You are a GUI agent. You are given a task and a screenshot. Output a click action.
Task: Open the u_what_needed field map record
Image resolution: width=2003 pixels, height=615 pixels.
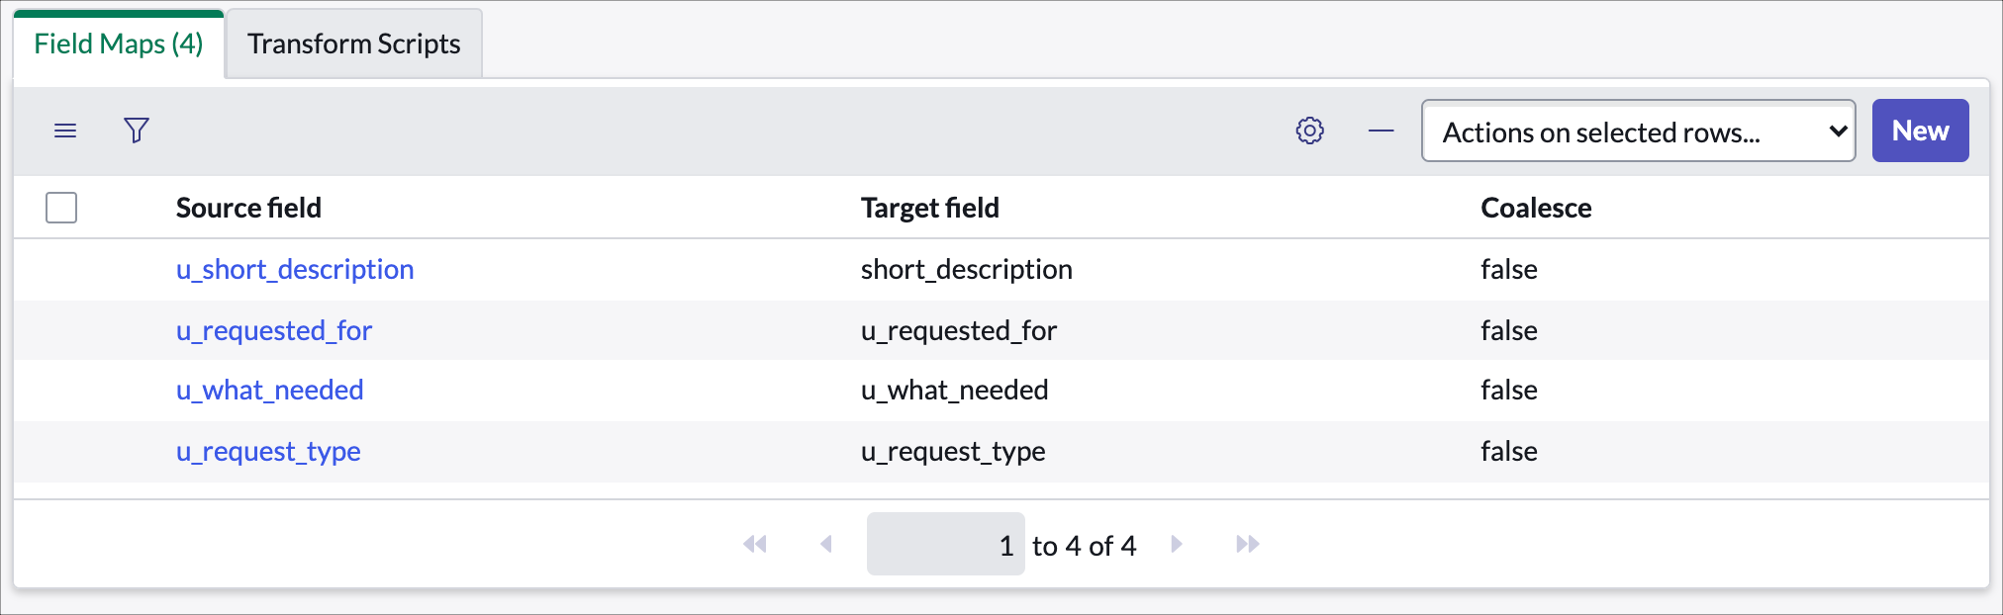[x=269, y=390]
